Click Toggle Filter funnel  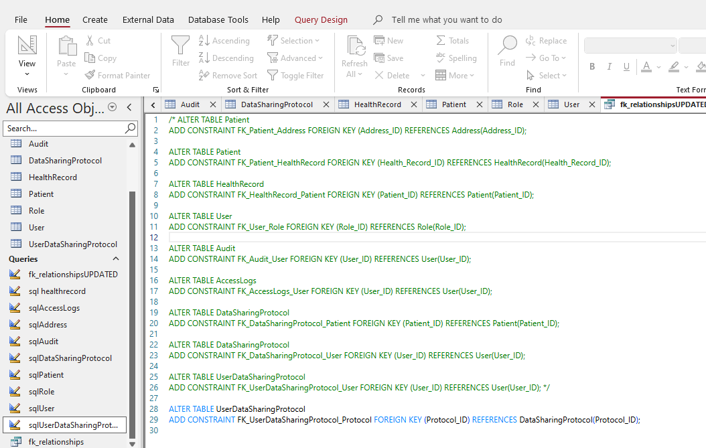click(295, 76)
